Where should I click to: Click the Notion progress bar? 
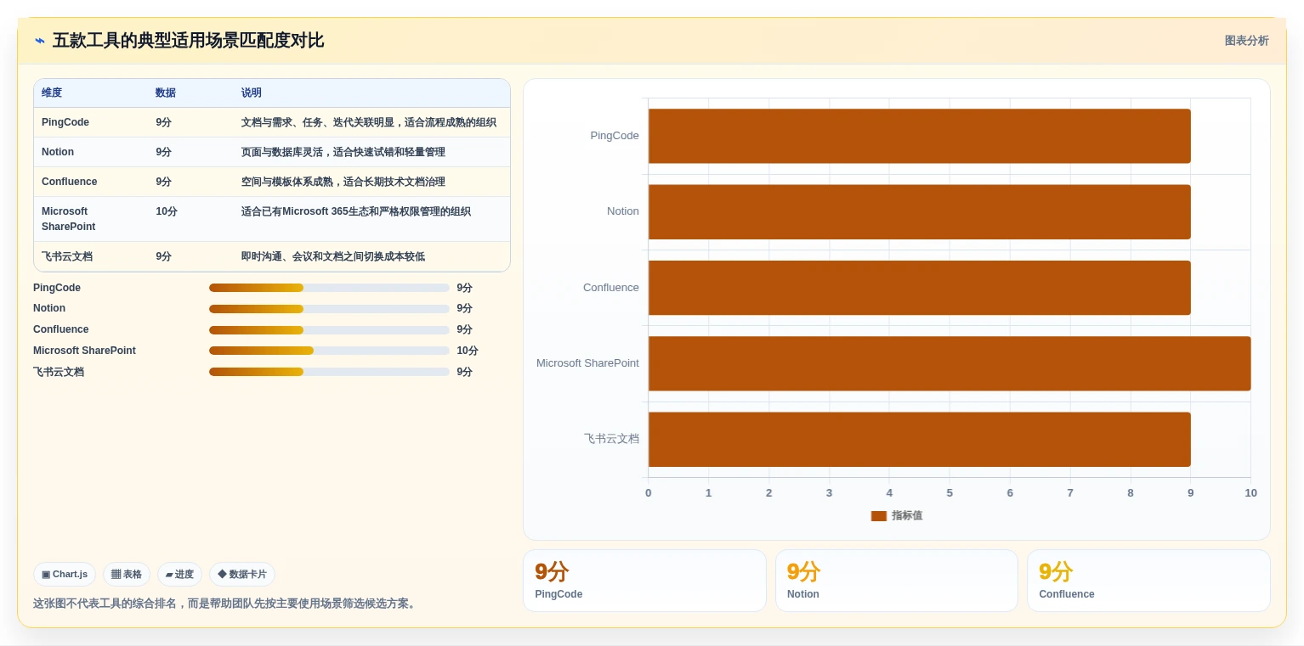point(329,309)
